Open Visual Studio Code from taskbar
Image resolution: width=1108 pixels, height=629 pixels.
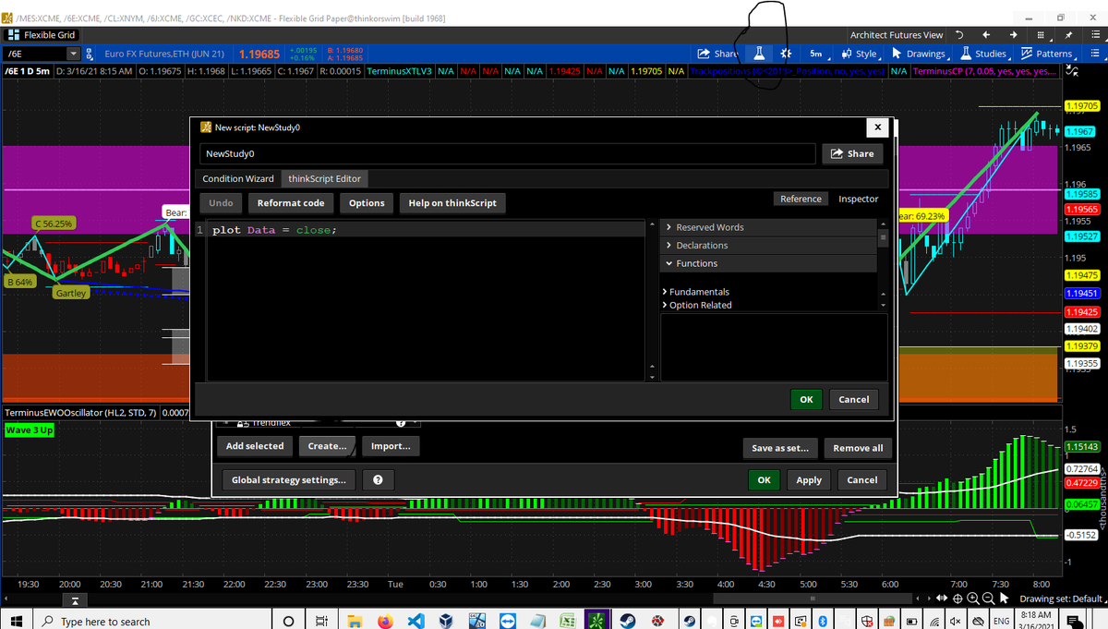tap(415, 621)
